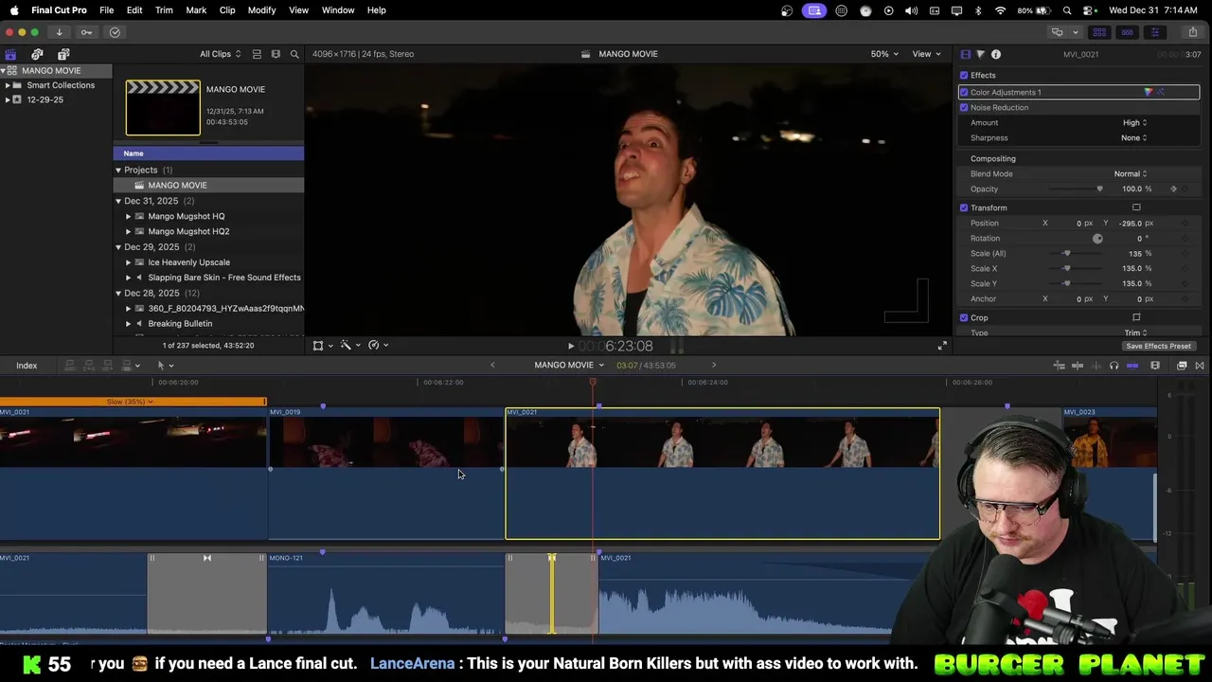This screenshot has width=1212, height=682.
Task: Open the color board for Color Adjustments 1
Action: pyautogui.click(x=1149, y=92)
